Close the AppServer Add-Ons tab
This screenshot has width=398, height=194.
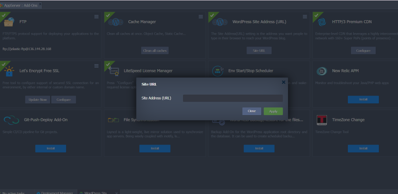coord(40,5)
